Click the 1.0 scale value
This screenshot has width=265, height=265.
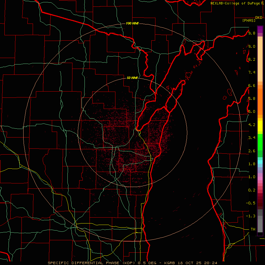click(x=252, y=177)
